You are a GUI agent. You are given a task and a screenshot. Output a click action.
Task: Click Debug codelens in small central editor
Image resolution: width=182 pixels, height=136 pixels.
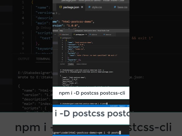[x=71, y=51]
